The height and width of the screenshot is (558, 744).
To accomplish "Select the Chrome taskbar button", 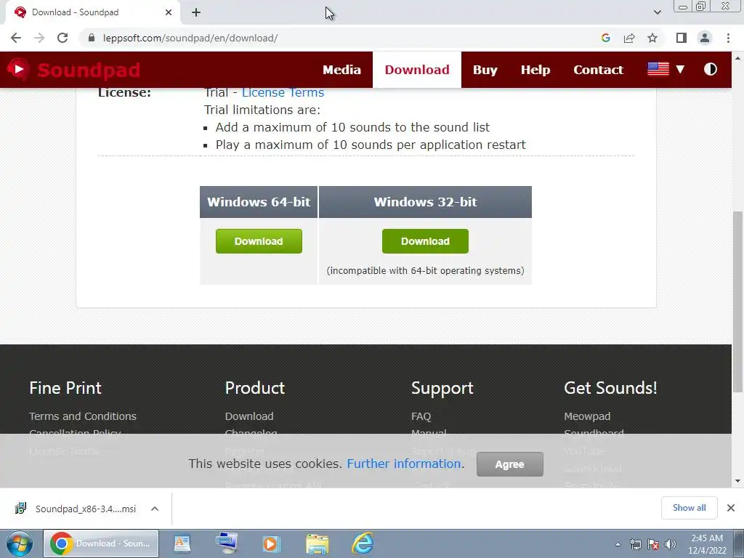I will [x=100, y=543].
